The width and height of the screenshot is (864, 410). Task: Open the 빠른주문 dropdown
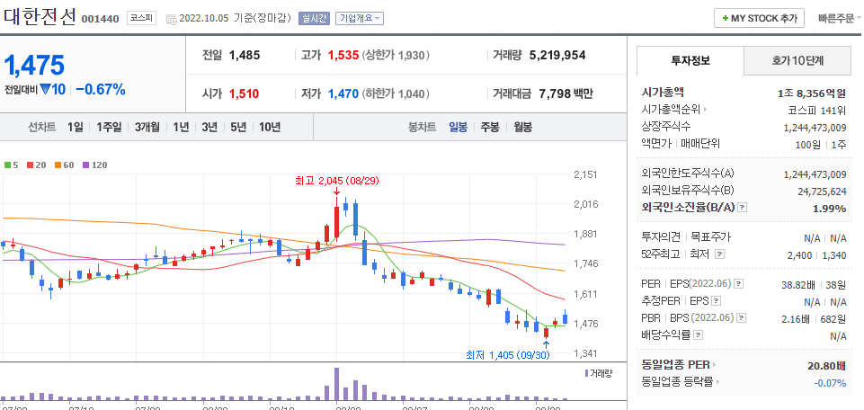point(840,18)
